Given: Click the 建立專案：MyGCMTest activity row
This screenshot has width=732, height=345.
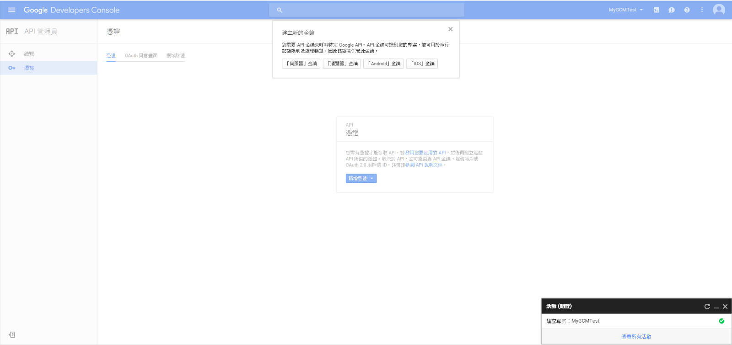Looking at the screenshot, I should click(636, 321).
